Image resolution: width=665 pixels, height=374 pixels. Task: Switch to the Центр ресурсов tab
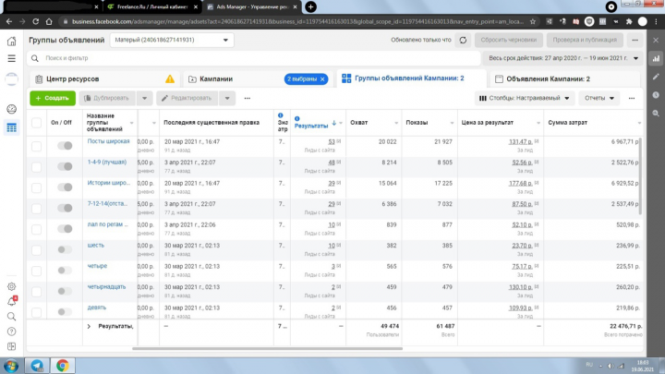coord(103,78)
